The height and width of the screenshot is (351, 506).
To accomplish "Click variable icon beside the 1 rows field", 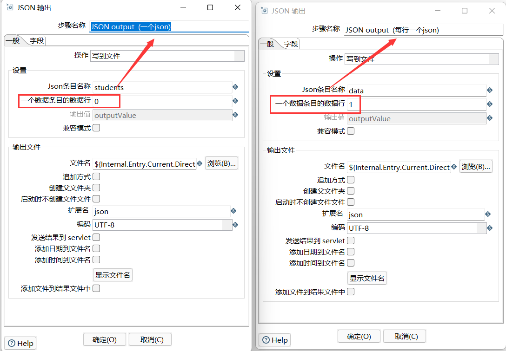I will pyautogui.click(x=490, y=104).
